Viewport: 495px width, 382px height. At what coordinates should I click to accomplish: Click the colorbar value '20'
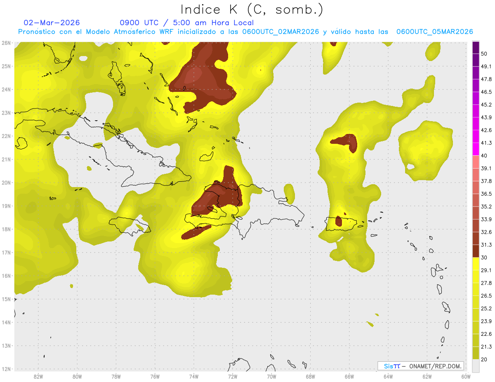click(484, 359)
